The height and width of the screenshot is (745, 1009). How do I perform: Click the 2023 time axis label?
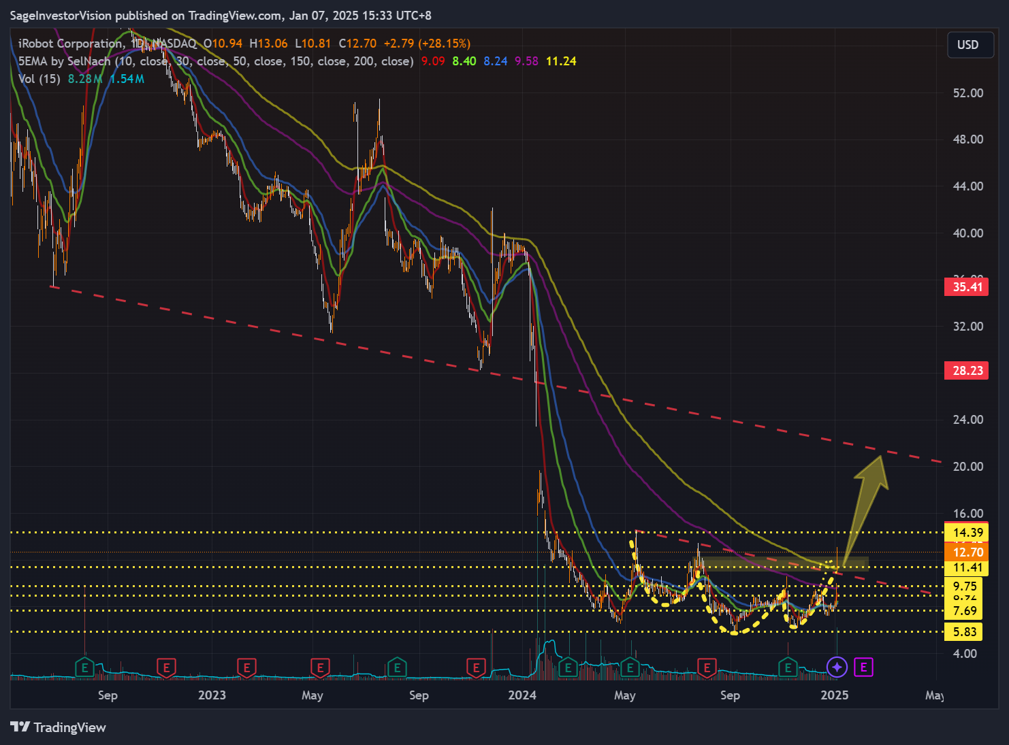tap(212, 695)
